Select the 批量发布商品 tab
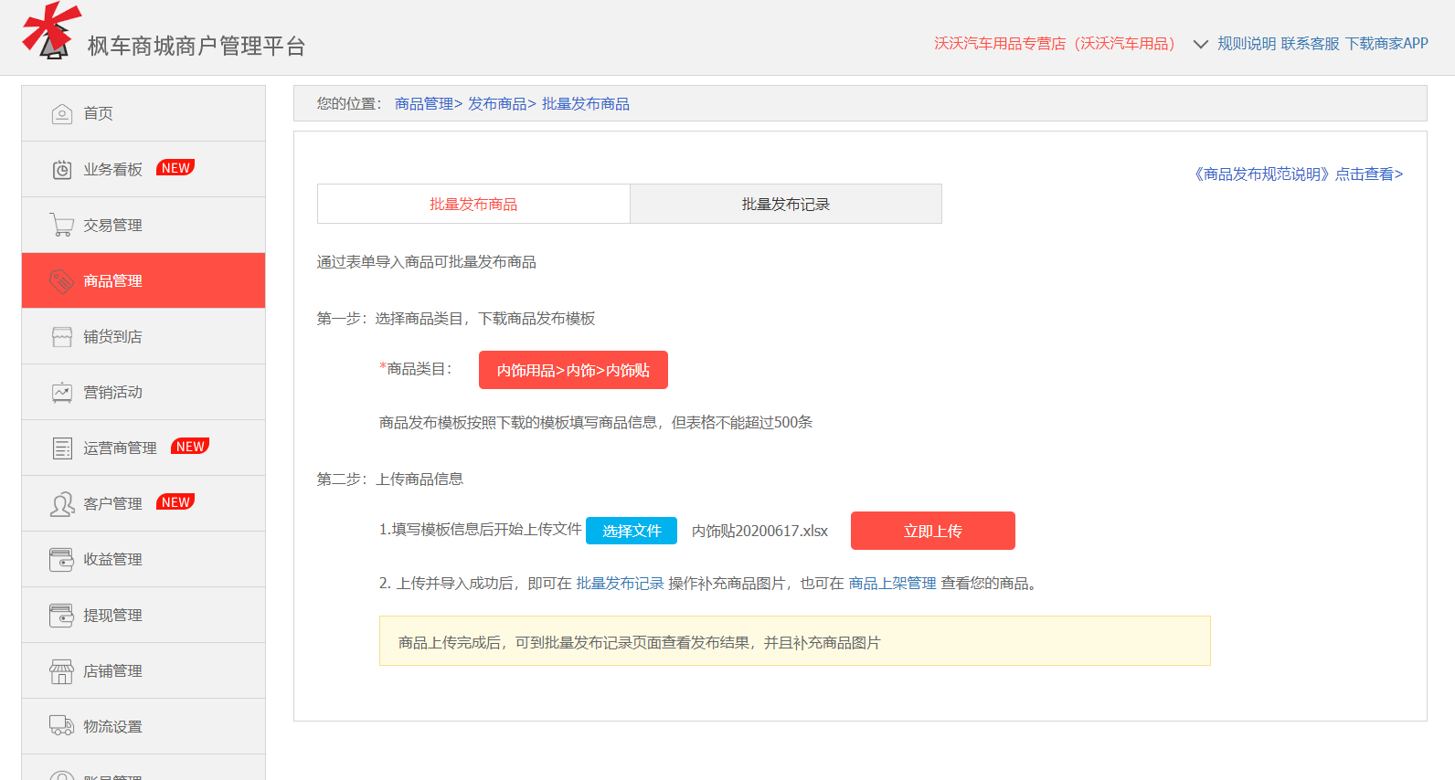1455x780 pixels. click(473, 205)
